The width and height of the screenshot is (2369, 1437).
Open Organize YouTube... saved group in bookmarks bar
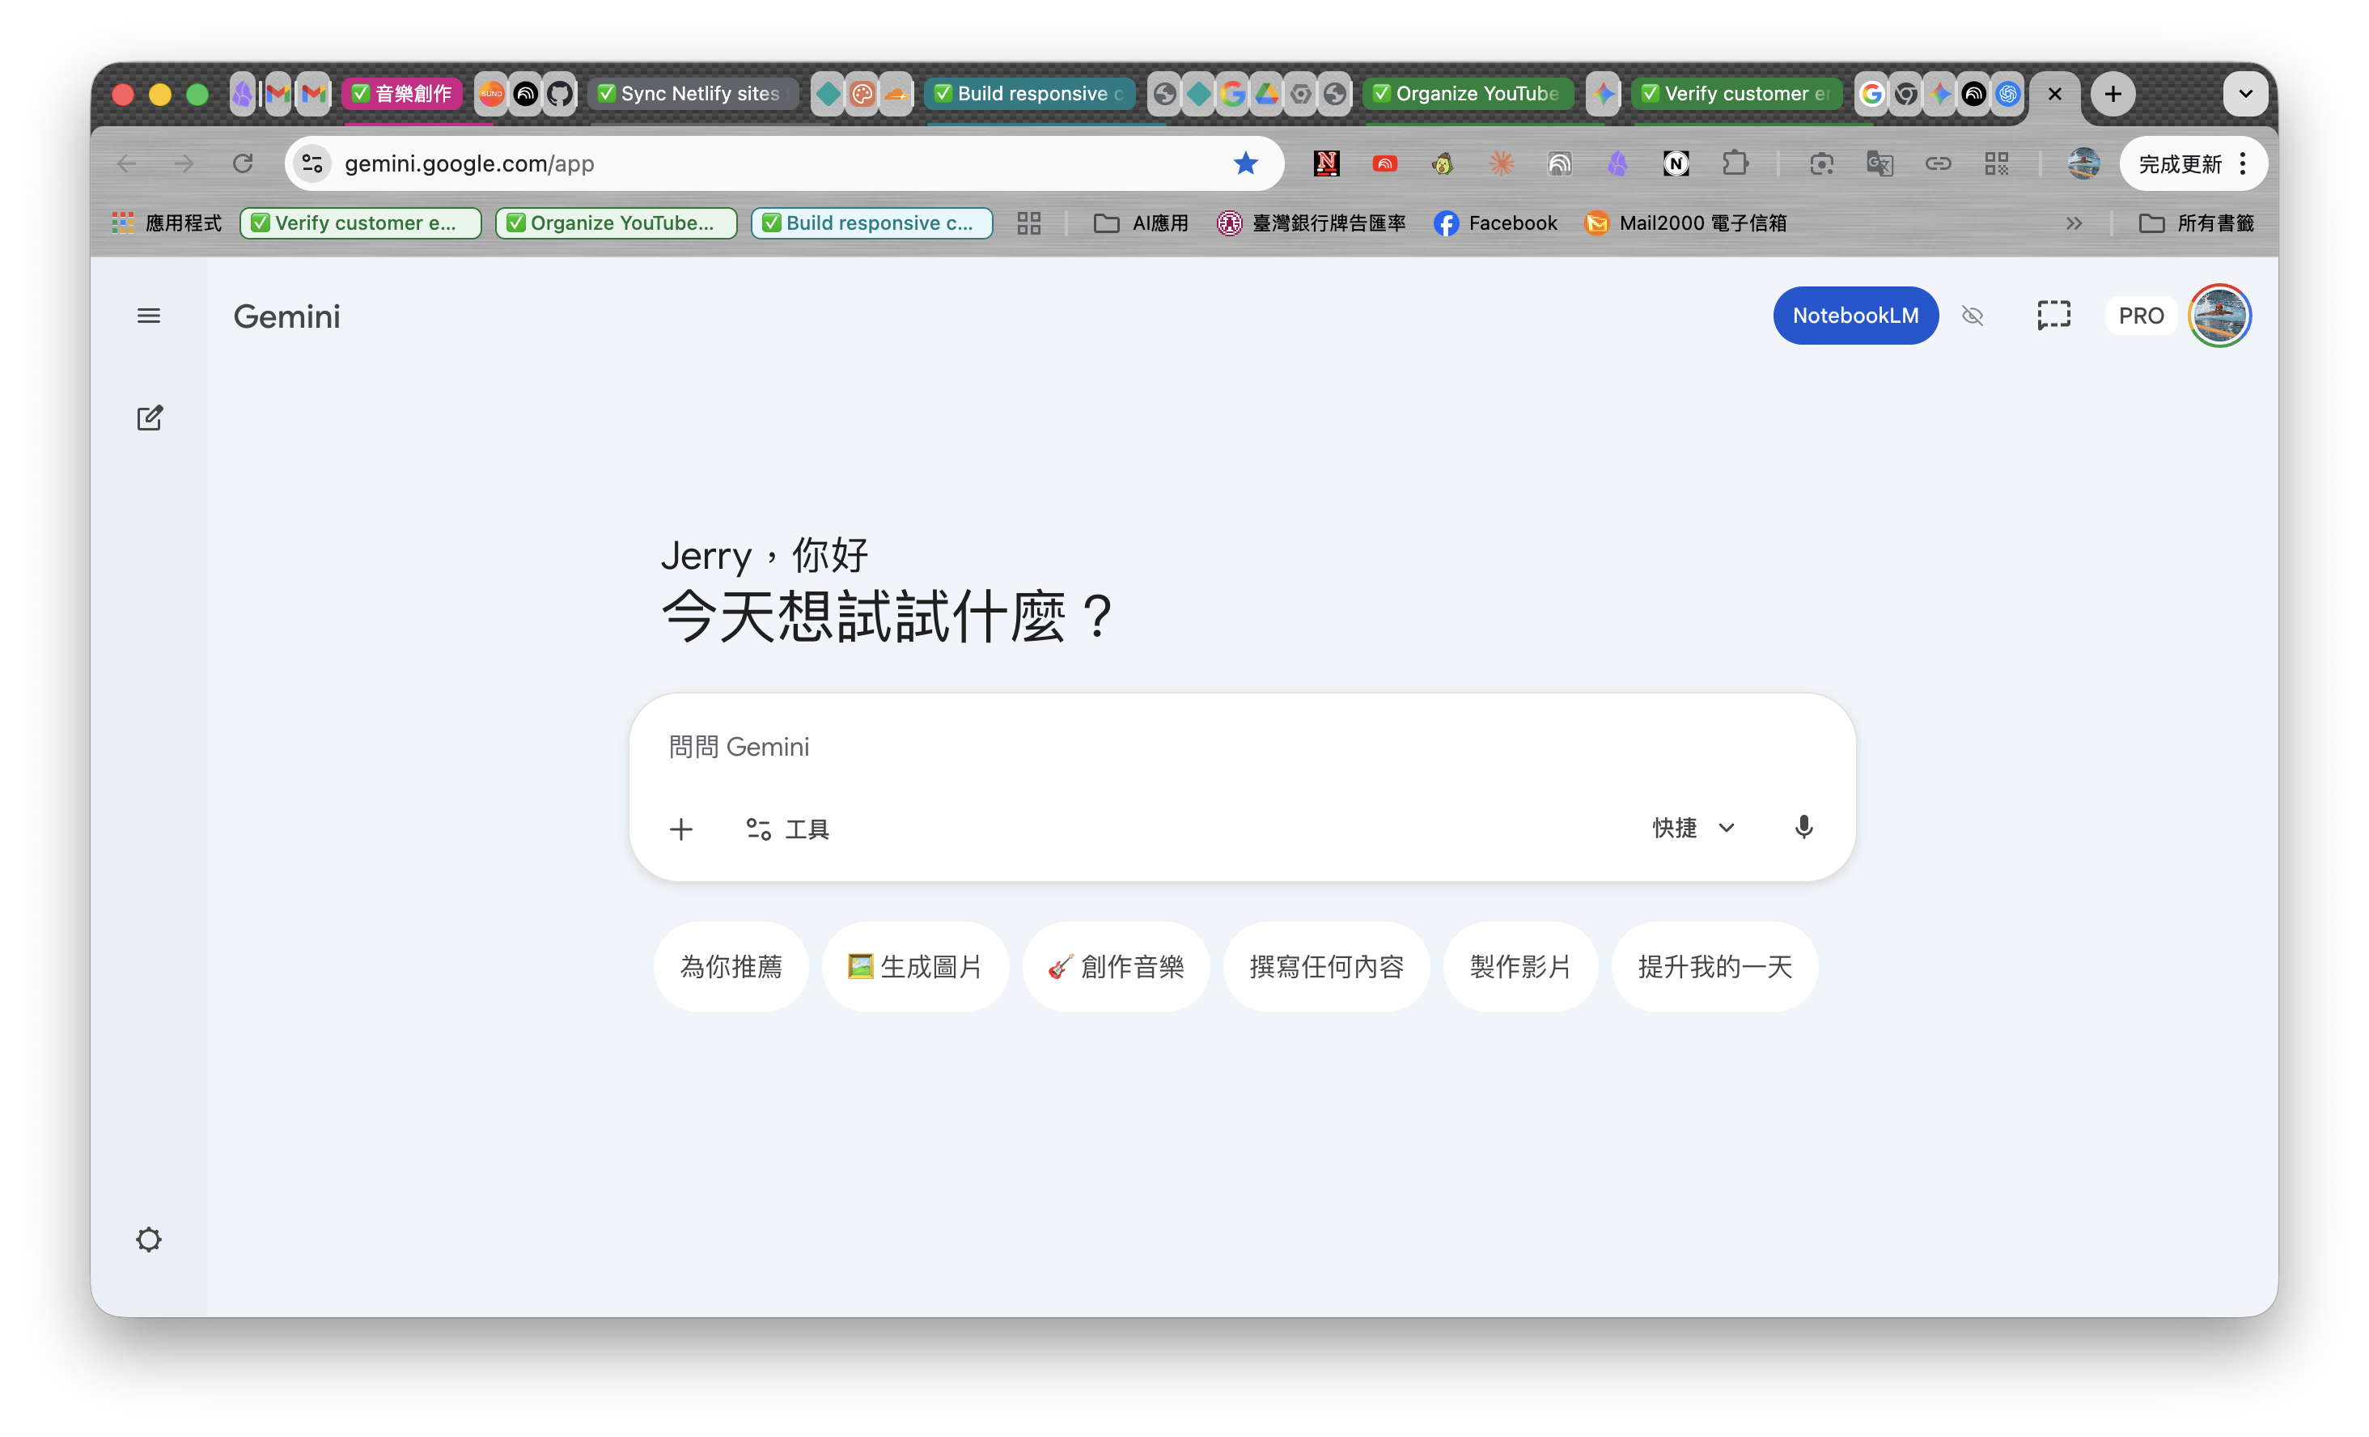point(617,223)
